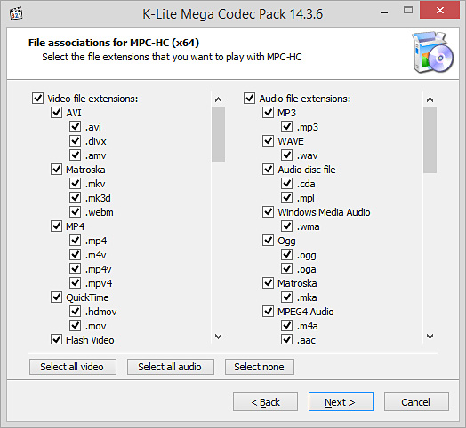Click the codec pack box and disc image
466x428 pixels.
433,52
